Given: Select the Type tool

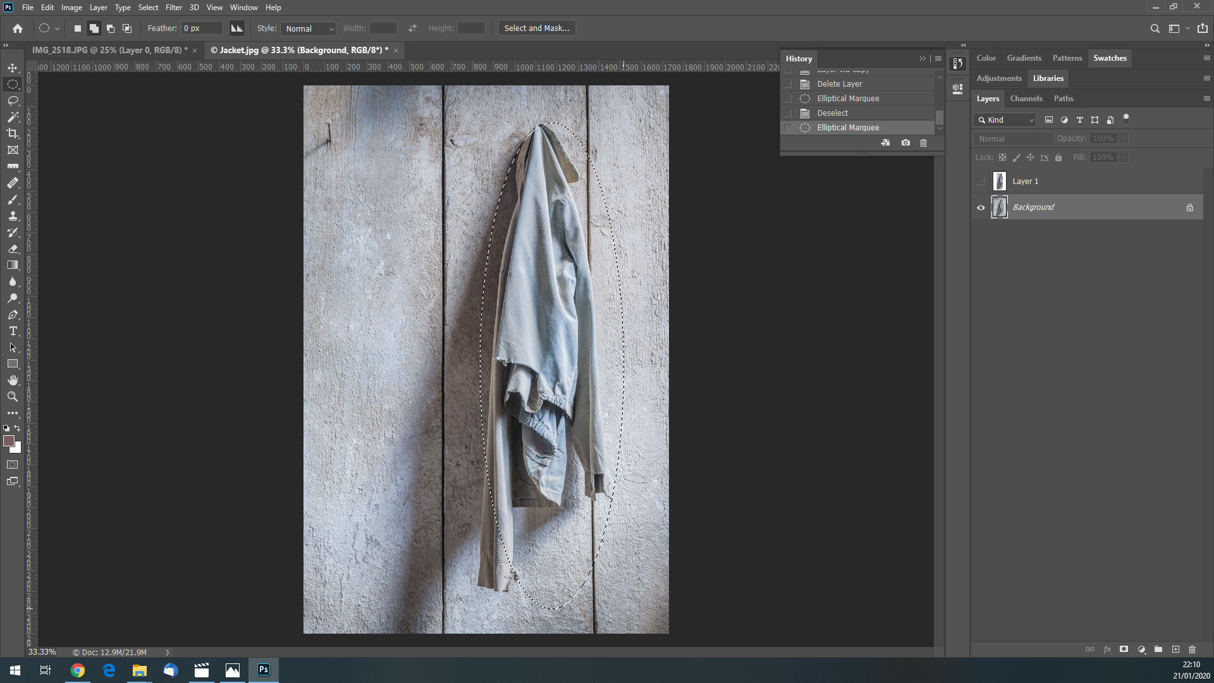Looking at the screenshot, I should [13, 331].
